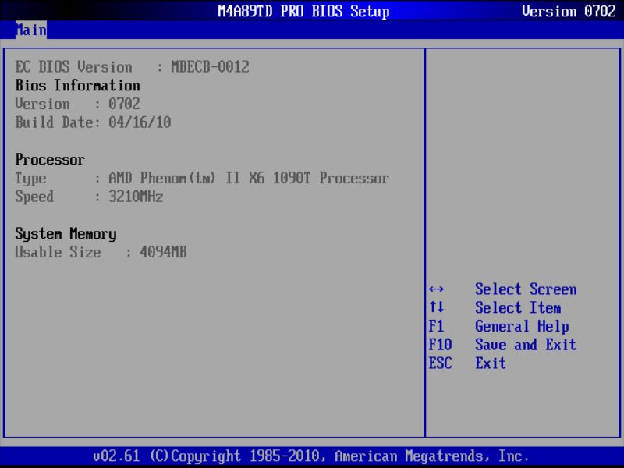The width and height of the screenshot is (624, 468).
Task: Select the EC BIOS Version entry
Action: 131,66
